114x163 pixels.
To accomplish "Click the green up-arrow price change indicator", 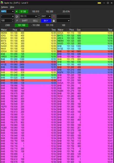I will tap(16, 11).
